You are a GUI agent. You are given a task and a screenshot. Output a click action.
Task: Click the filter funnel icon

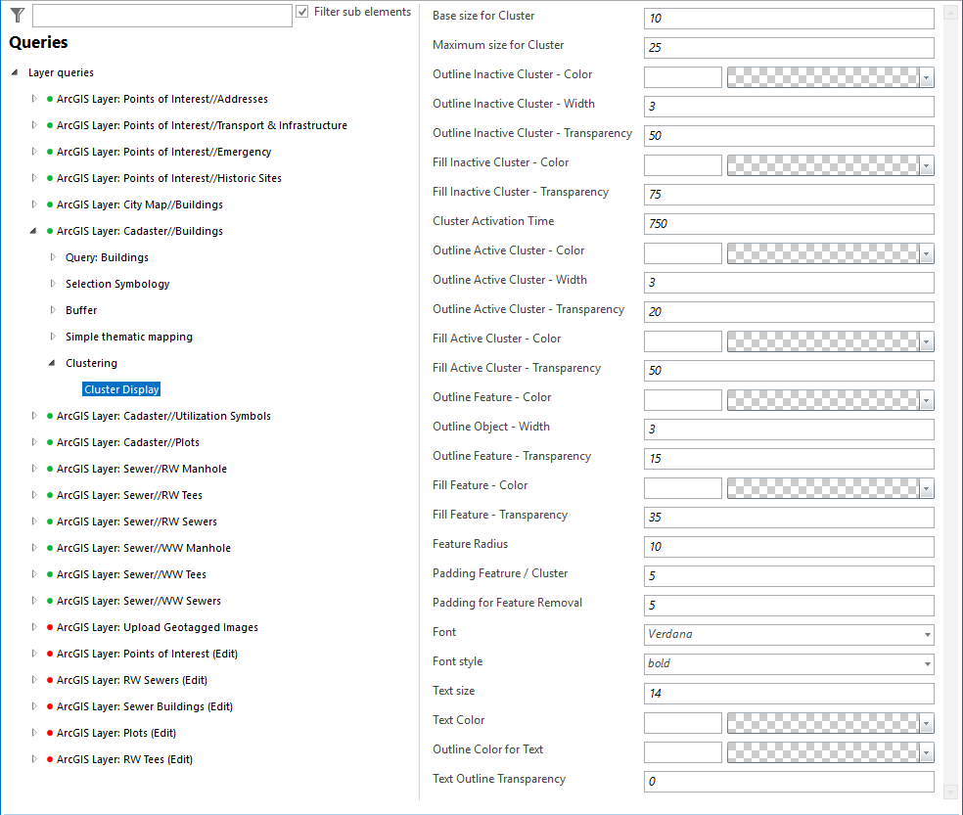tap(16, 15)
